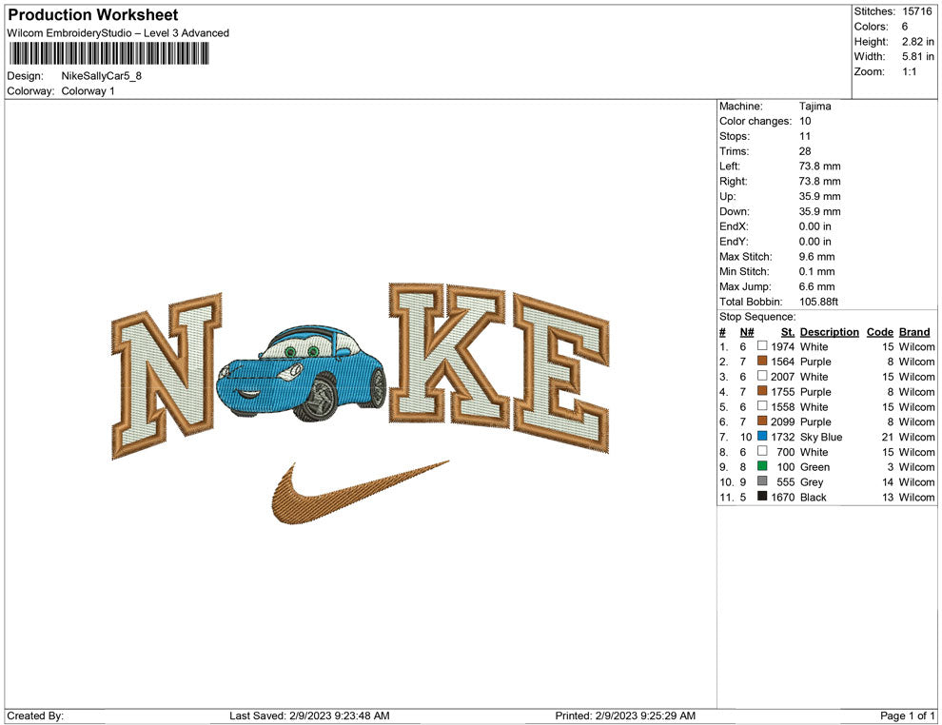Click the black swatch for stop 11
The width and height of the screenshot is (942, 725).
(x=762, y=496)
